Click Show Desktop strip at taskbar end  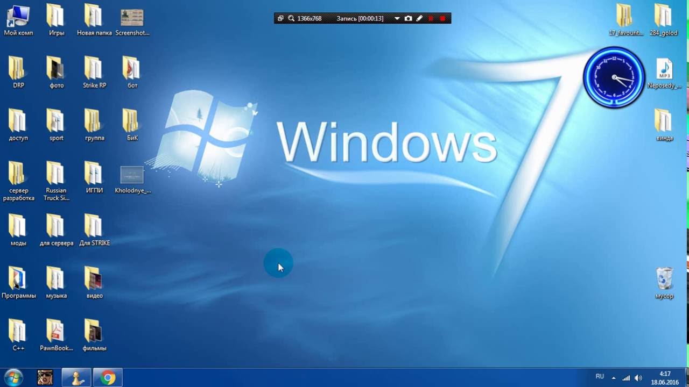(685, 378)
